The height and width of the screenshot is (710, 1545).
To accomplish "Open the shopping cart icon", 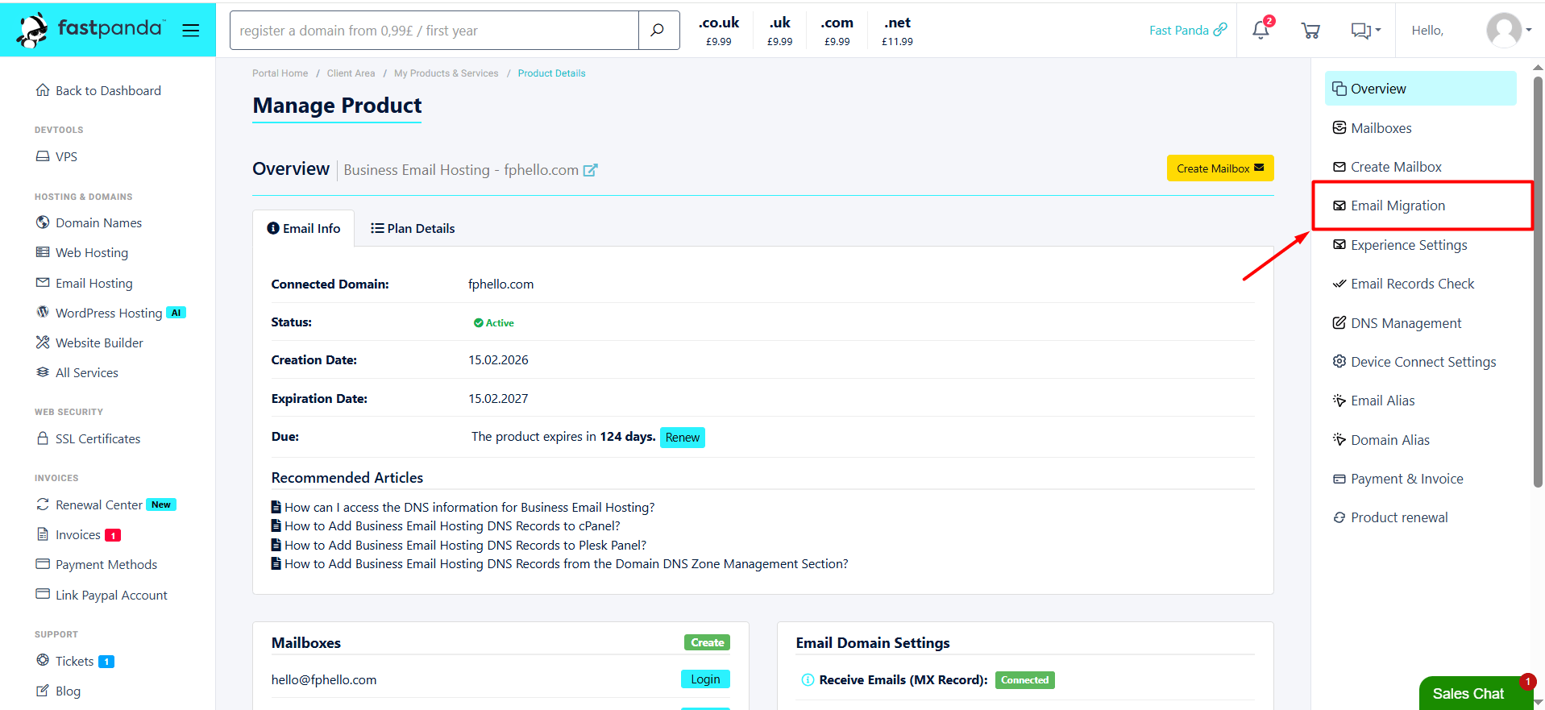I will (1310, 31).
